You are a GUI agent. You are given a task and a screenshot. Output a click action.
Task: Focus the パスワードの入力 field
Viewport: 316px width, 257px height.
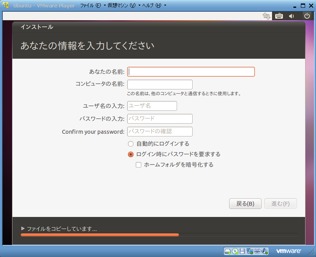pyautogui.click(x=160, y=119)
